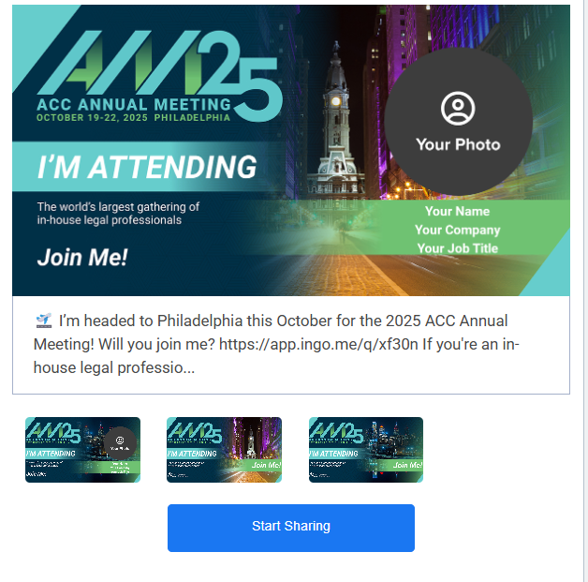Click the "Your Name" placeholder text
Viewport: 588px width, 582px height.
point(457,211)
